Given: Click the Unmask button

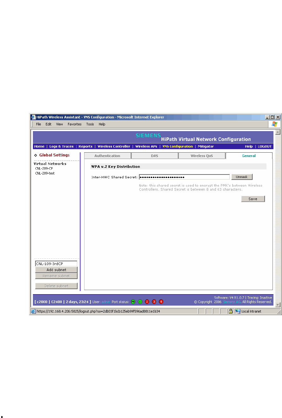Looking at the screenshot, I should point(242,177).
